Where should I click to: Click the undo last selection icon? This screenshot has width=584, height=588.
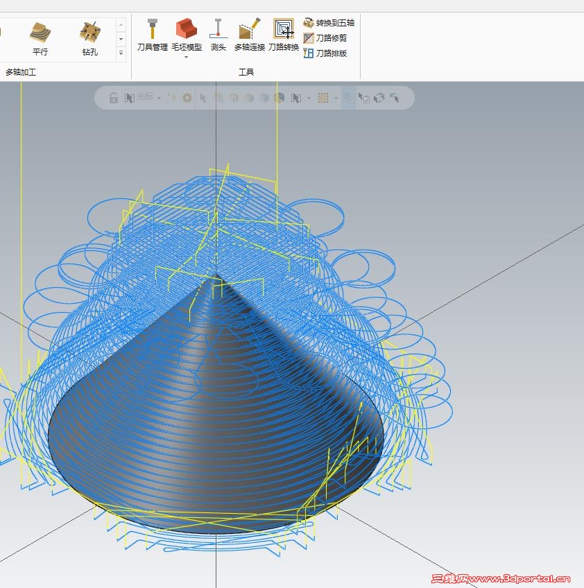pos(394,98)
